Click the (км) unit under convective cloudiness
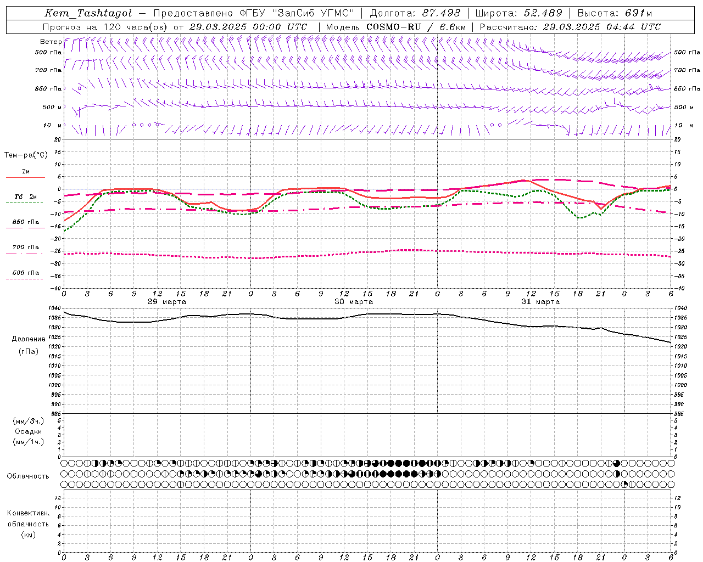 pos(29,535)
